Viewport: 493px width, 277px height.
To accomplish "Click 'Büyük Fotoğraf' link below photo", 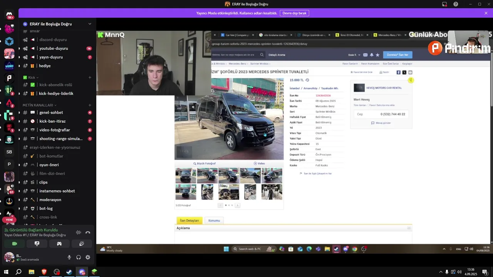I will pyautogui.click(x=205, y=164).
